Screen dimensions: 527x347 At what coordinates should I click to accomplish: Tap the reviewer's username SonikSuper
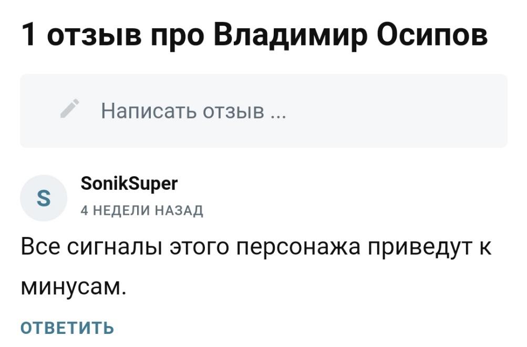click(x=129, y=184)
